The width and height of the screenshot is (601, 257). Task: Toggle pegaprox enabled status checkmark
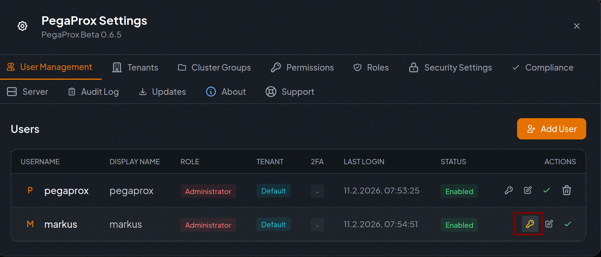547,190
